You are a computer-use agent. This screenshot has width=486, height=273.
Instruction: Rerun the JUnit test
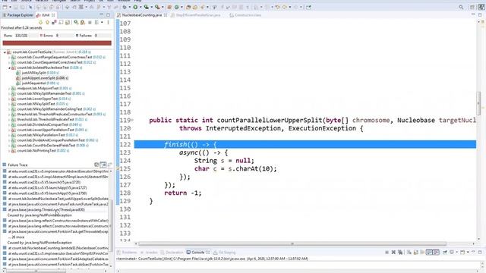click(76, 22)
